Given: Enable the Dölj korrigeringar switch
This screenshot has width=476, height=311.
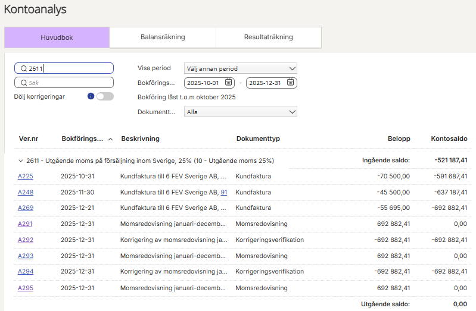Looking at the screenshot, I should 105,96.
